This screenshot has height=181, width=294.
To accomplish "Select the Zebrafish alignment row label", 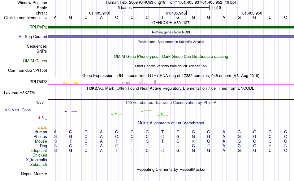I will (39, 164).
